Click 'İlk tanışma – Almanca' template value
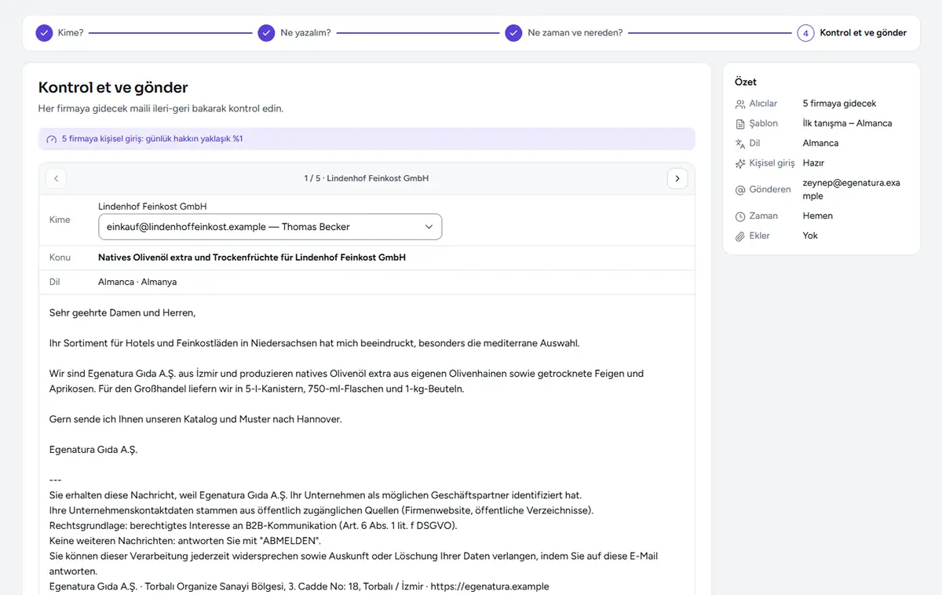The height and width of the screenshot is (595, 942). click(847, 123)
